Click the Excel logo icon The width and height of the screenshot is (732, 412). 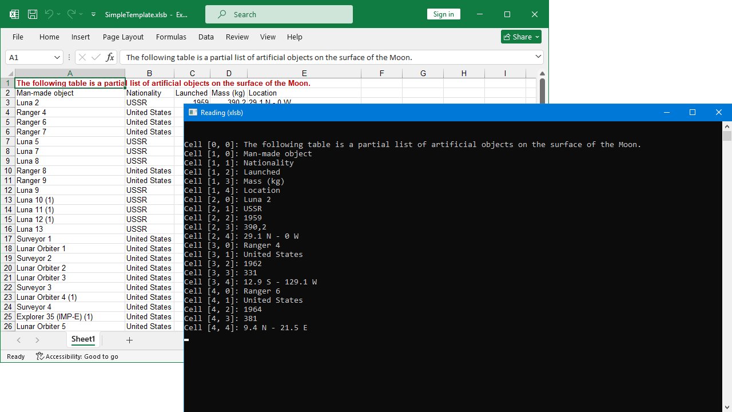pos(14,14)
